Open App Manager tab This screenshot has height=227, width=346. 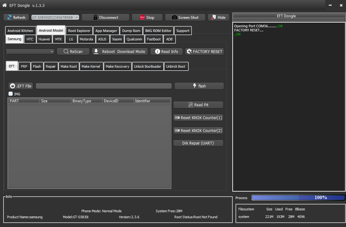tap(106, 31)
